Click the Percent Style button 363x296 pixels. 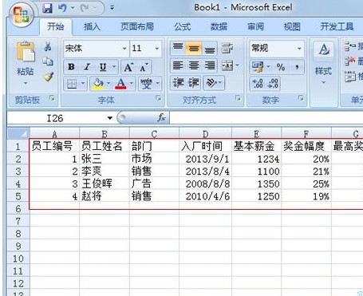[281, 67]
